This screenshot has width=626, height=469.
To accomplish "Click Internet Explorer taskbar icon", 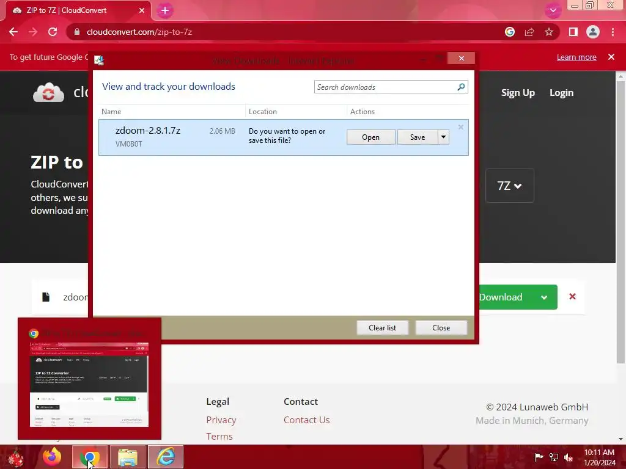I will click(x=166, y=457).
